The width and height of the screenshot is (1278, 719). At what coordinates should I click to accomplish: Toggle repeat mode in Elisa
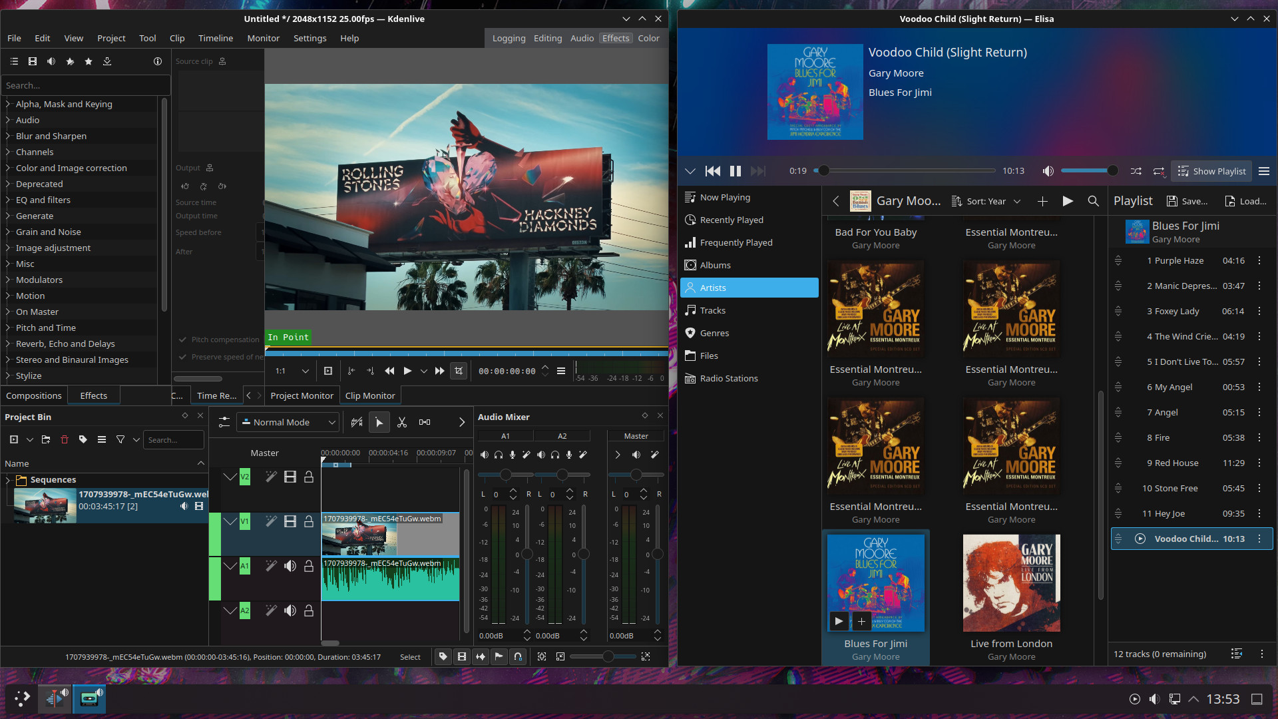coord(1159,171)
